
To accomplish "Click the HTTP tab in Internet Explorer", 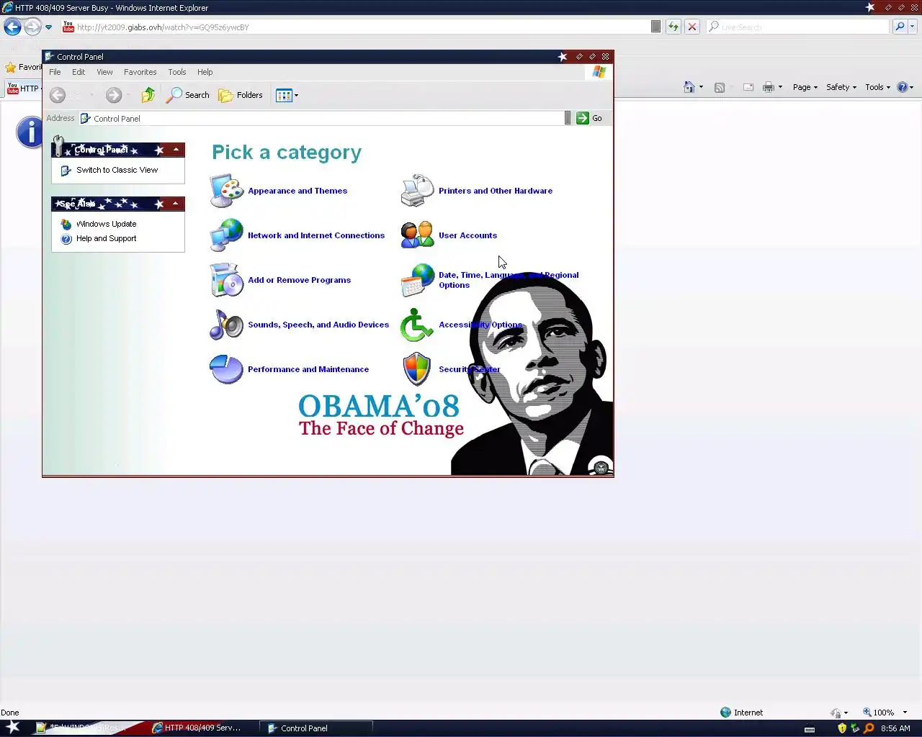I will coord(22,88).
